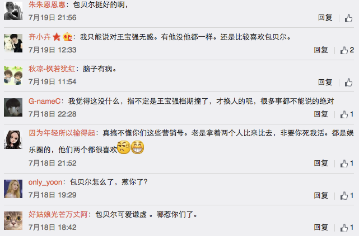The height and width of the screenshot is (236, 359).
Task: Click 齐小卉's avatar thumbnail
Action: click(13, 43)
